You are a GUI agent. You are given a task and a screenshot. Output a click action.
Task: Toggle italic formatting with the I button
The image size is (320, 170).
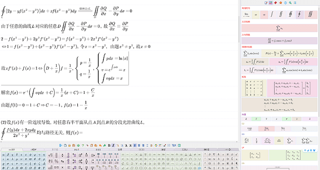point(113,145)
